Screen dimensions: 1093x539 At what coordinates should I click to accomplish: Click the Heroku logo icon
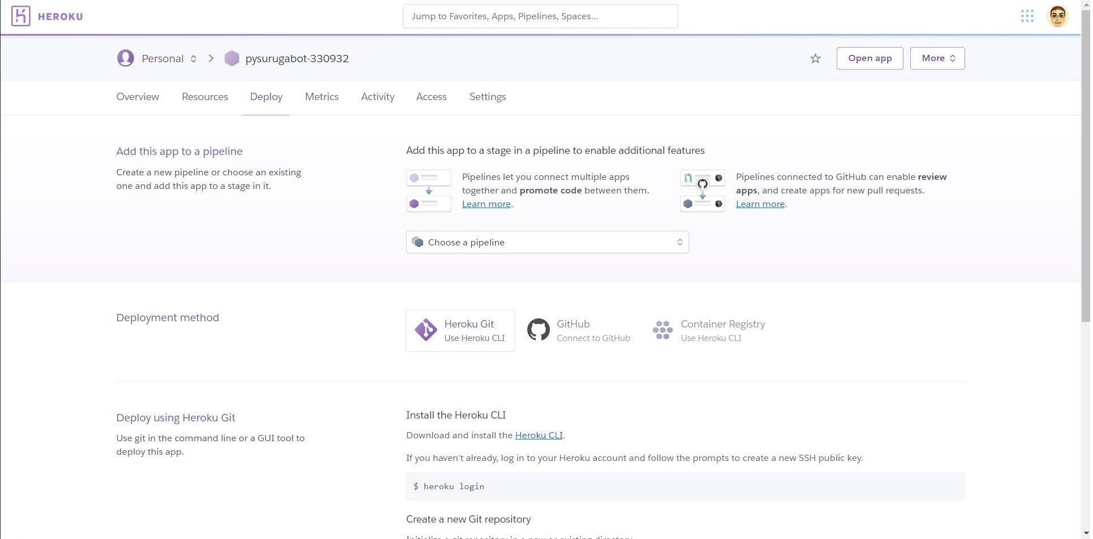click(21, 16)
